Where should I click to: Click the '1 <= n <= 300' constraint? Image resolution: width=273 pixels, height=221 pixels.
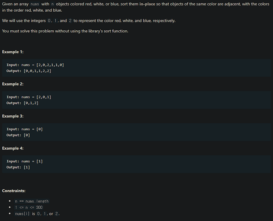point(29,207)
